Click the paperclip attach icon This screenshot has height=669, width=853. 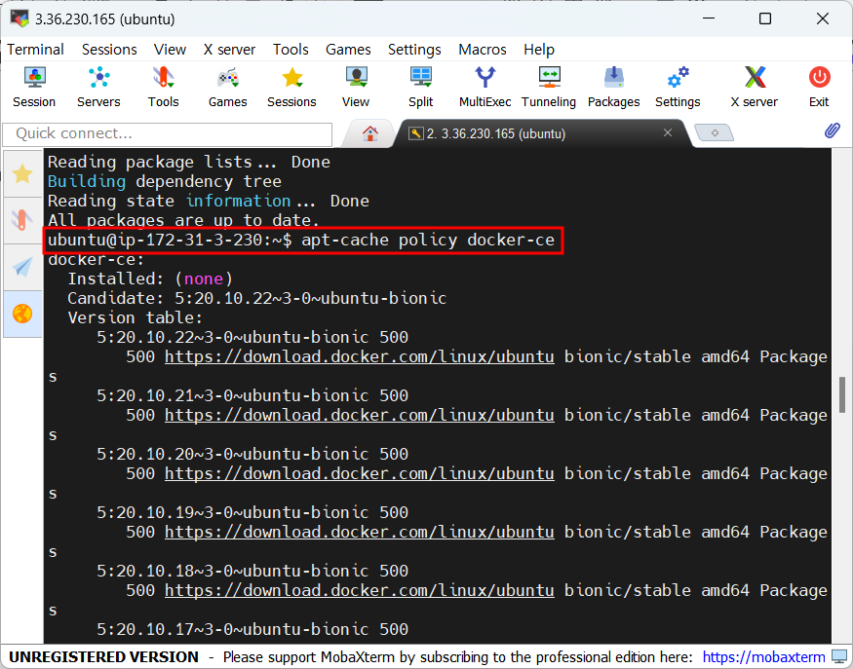[x=832, y=130]
